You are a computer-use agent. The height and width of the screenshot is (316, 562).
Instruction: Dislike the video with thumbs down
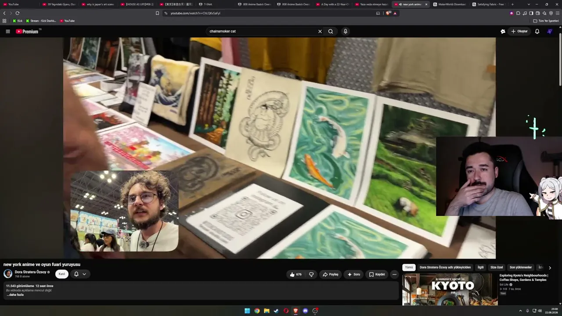[311, 274]
